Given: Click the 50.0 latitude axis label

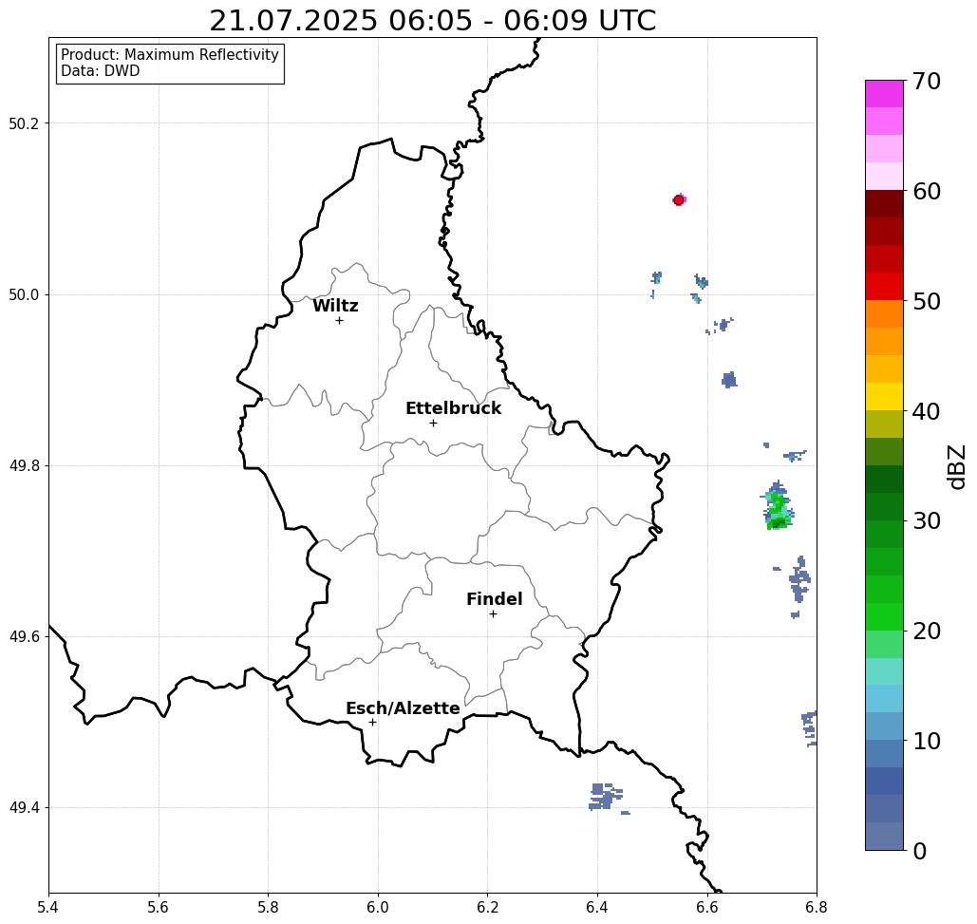Looking at the screenshot, I should (x=24, y=294).
